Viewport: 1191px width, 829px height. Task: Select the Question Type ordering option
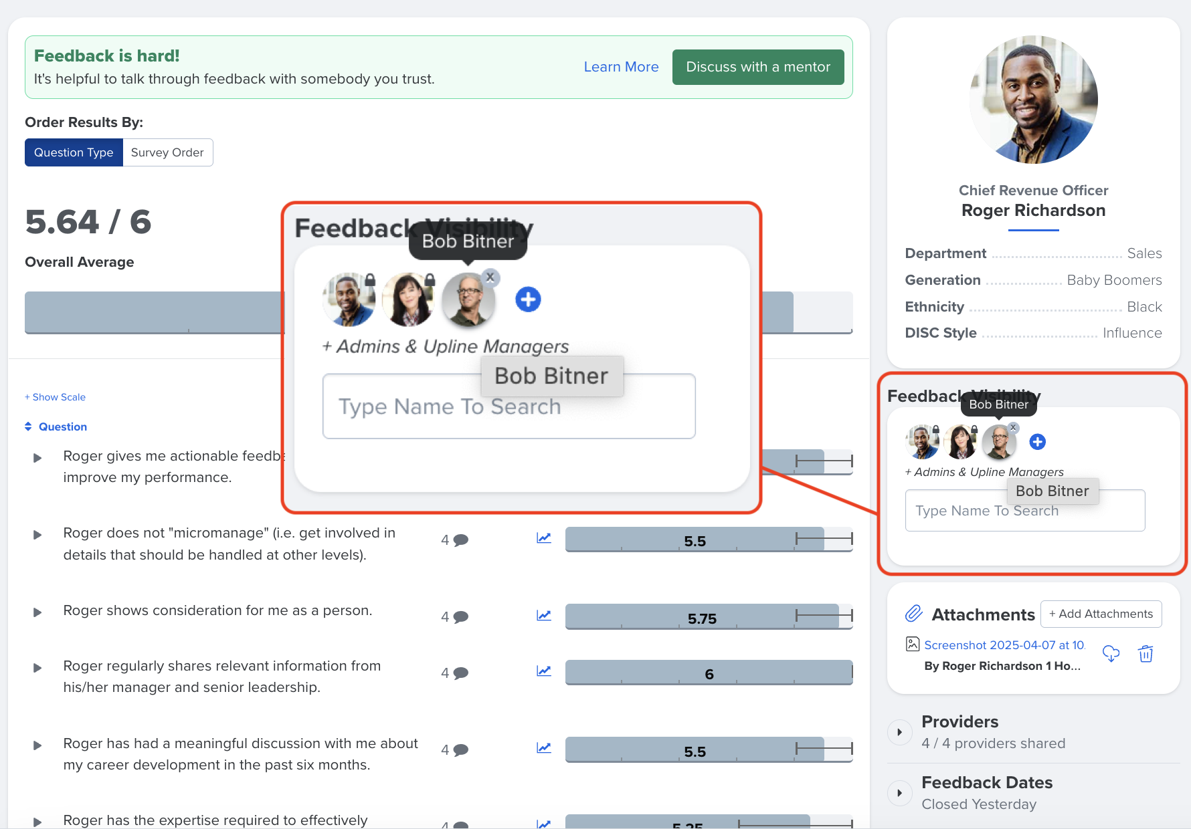(x=74, y=152)
